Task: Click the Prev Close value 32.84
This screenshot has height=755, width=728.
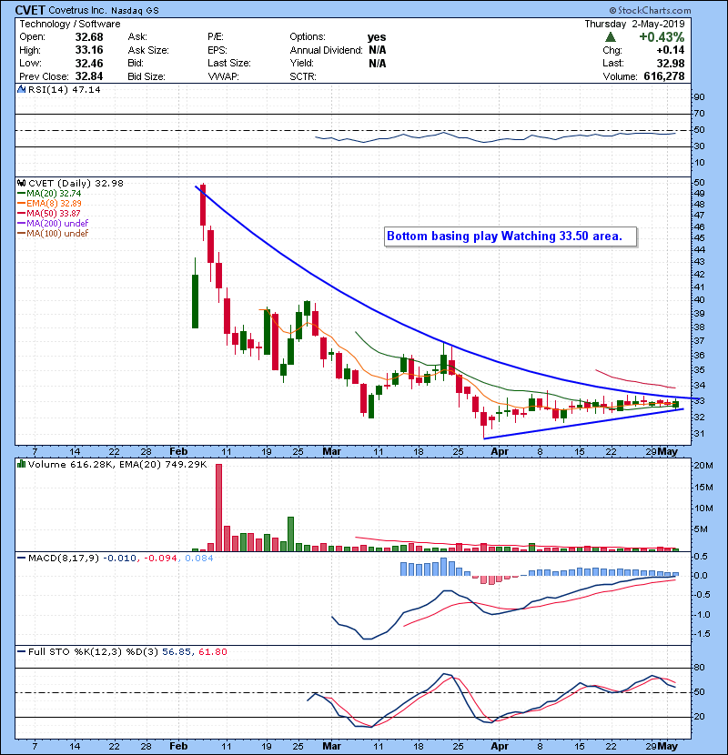Action: (89, 76)
